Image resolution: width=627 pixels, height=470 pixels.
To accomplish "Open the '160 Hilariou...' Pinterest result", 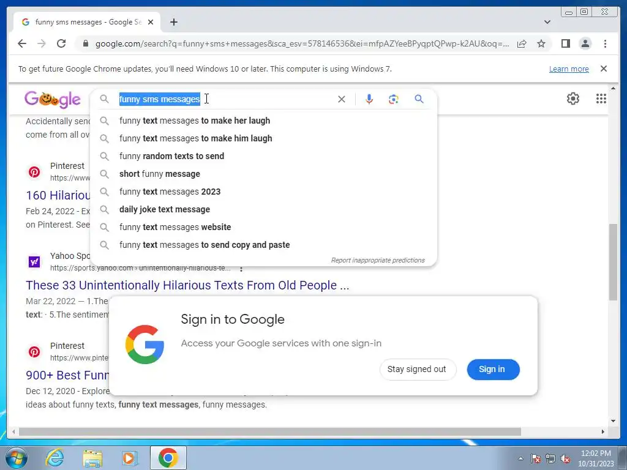I will pyautogui.click(x=58, y=195).
